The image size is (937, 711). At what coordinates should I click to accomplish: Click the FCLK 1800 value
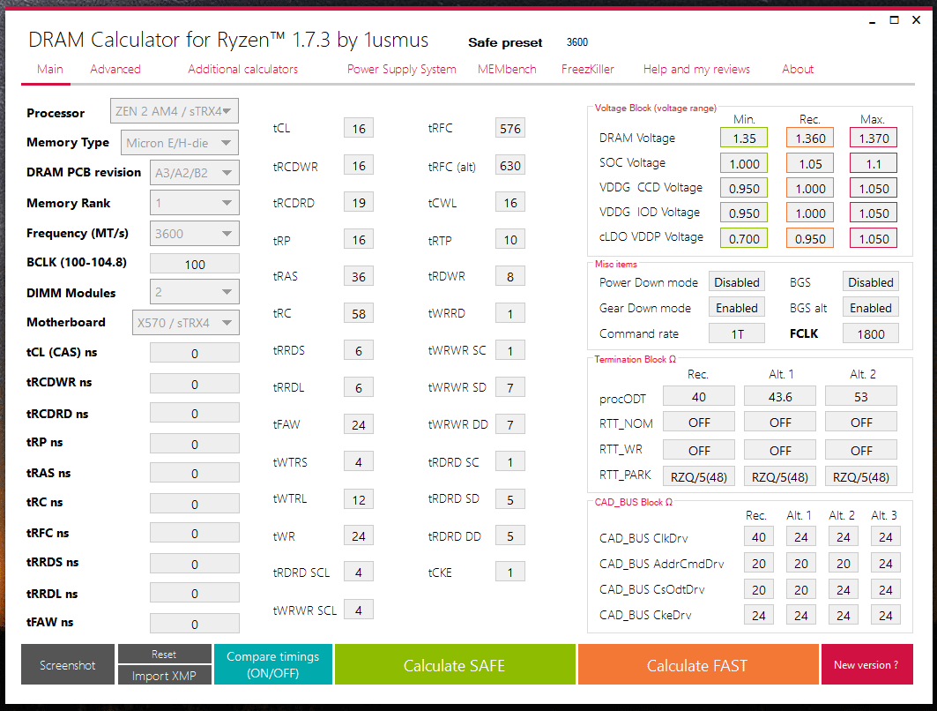click(x=871, y=333)
